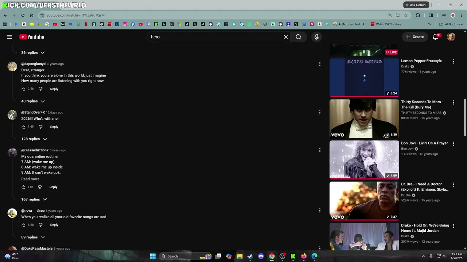Viewport: 467px width, 262px height.
Task: Dislike the comment by @dapongkunyel
Action: tap(40, 89)
